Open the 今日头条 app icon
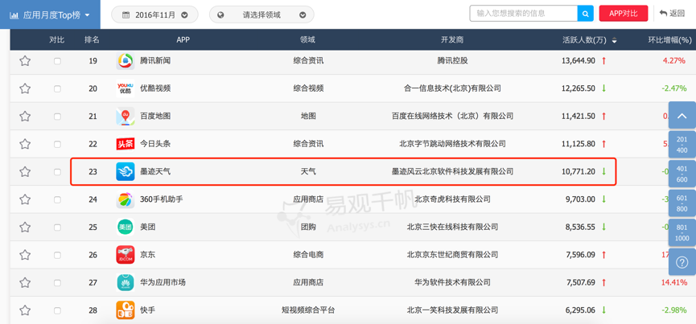The image size is (696, 324). pos(126,144)
